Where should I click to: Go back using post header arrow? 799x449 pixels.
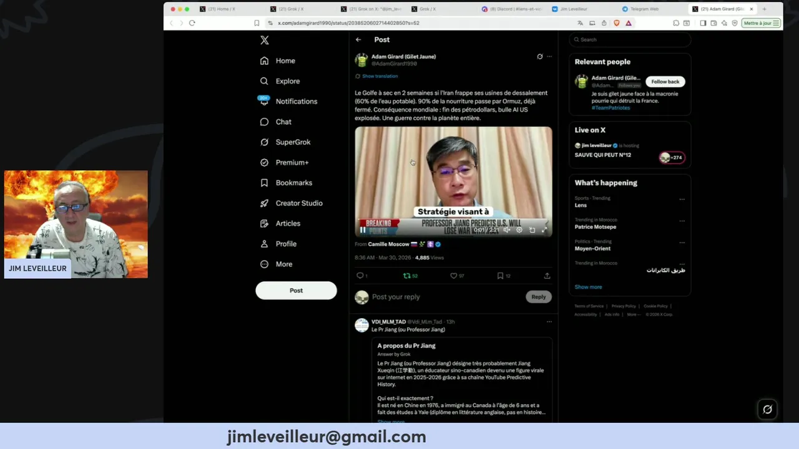pyautogui.click(x=358, y=39)
